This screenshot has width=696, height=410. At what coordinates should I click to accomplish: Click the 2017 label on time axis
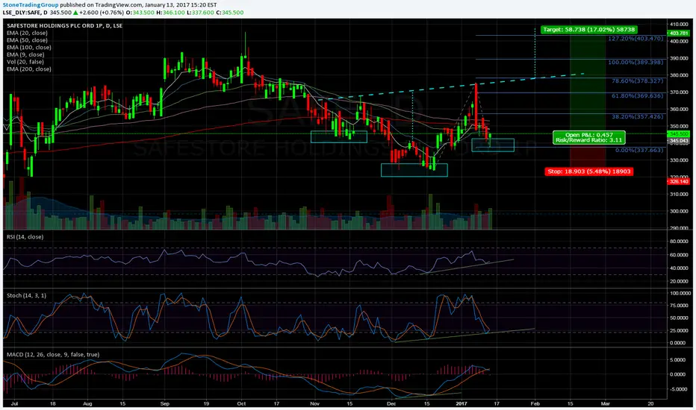(462, 404)
